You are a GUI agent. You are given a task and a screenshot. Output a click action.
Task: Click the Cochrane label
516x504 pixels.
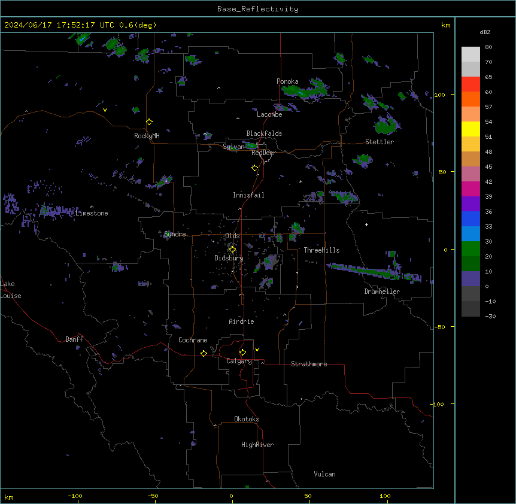tap(193, 340)
